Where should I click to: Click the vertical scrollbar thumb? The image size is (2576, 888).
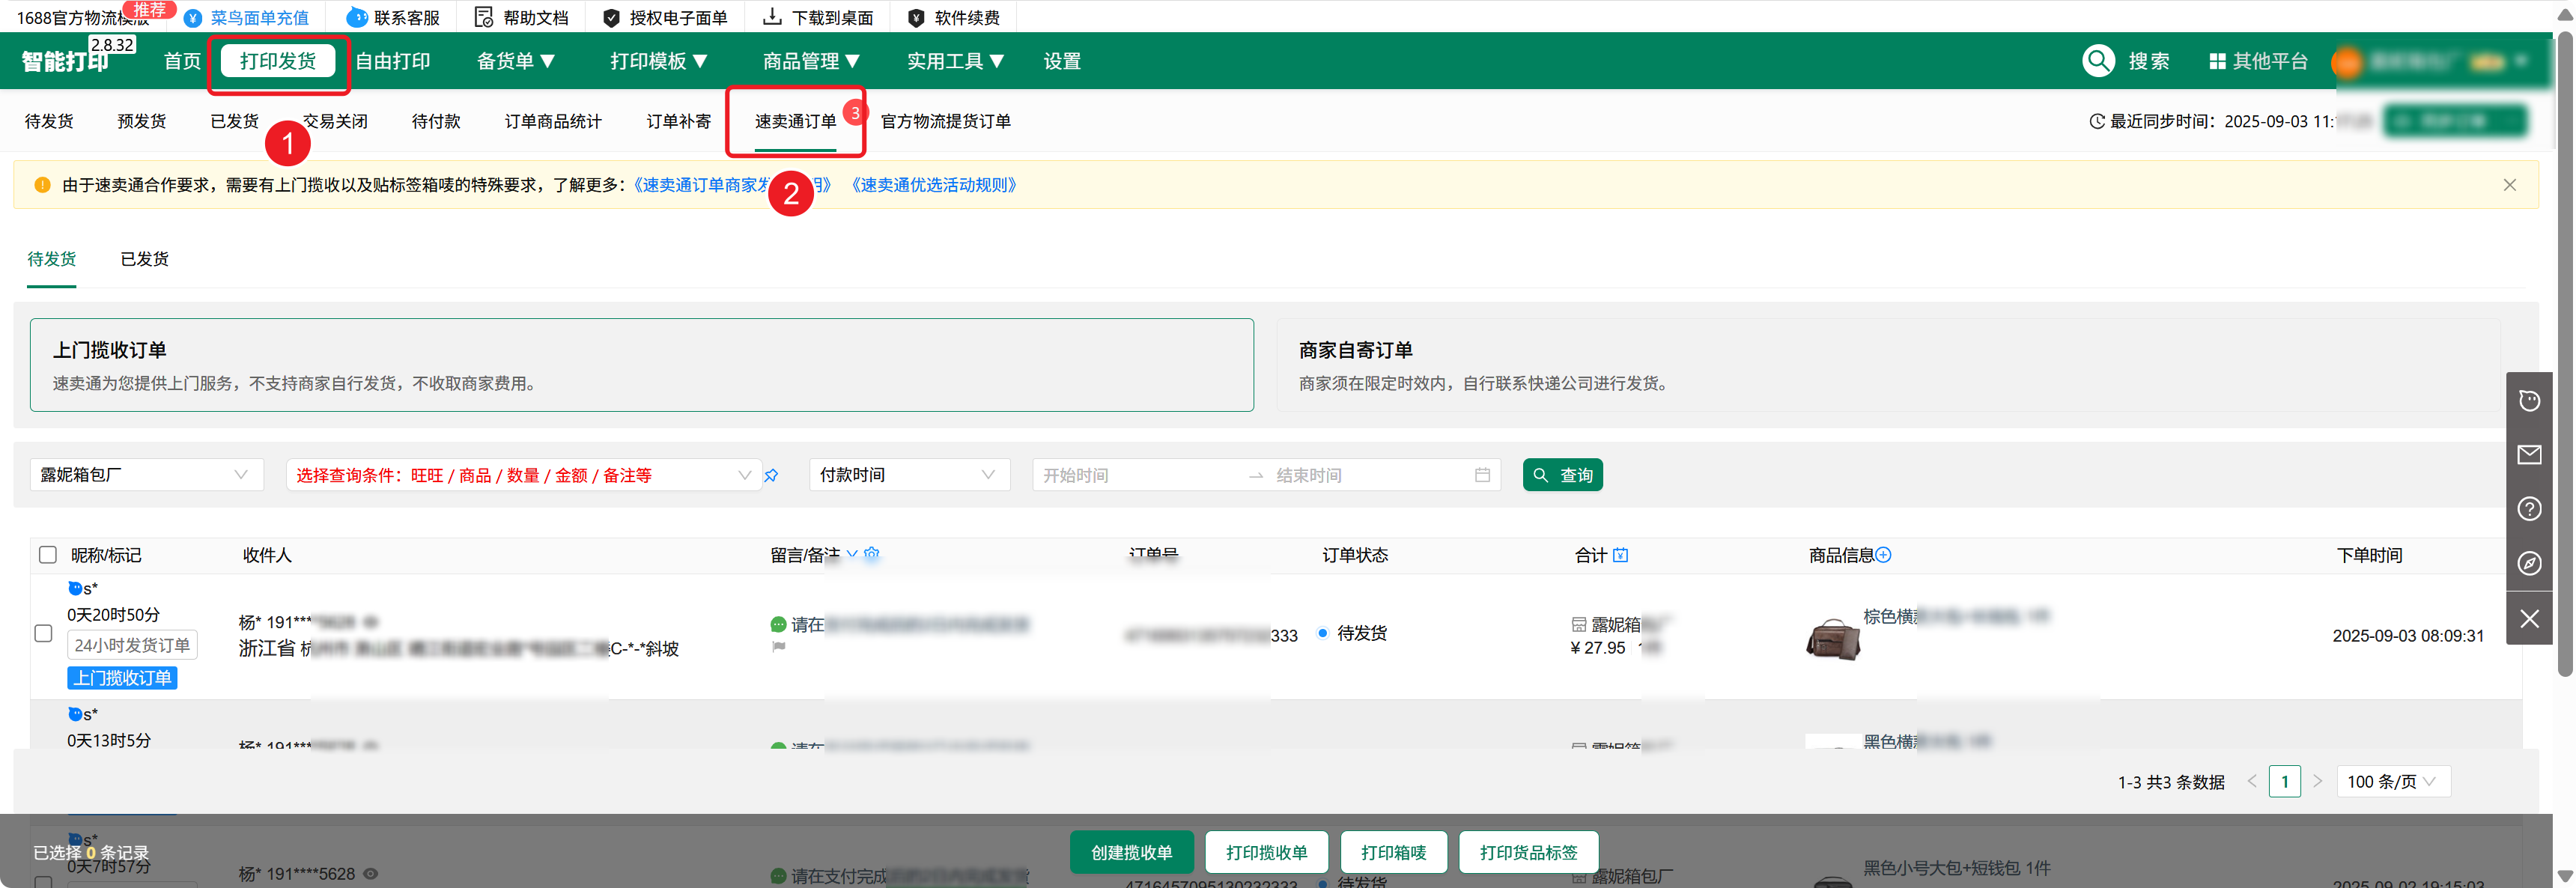(2566, 355)
